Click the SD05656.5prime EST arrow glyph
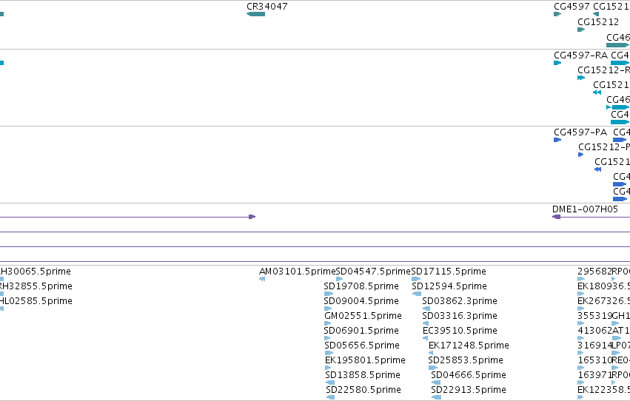The width and height of the screenshot is (630, 401). point(329,353)
